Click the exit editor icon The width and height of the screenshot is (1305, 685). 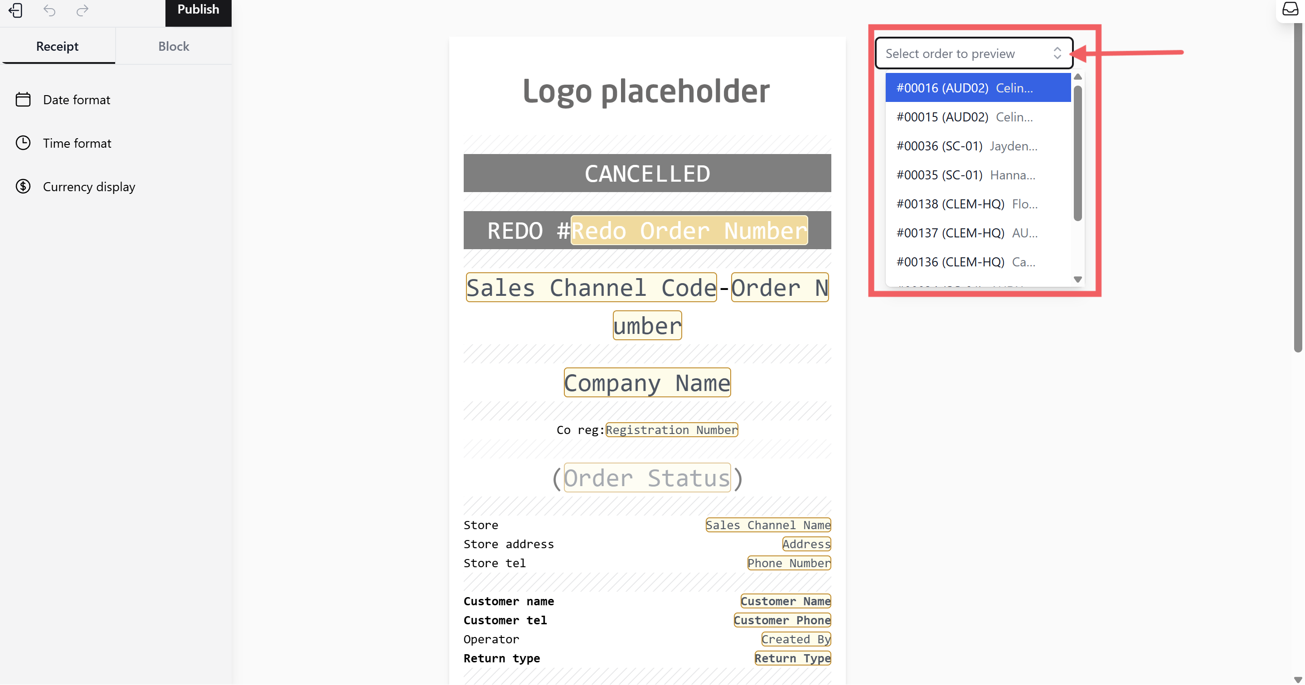coord(16,10)
